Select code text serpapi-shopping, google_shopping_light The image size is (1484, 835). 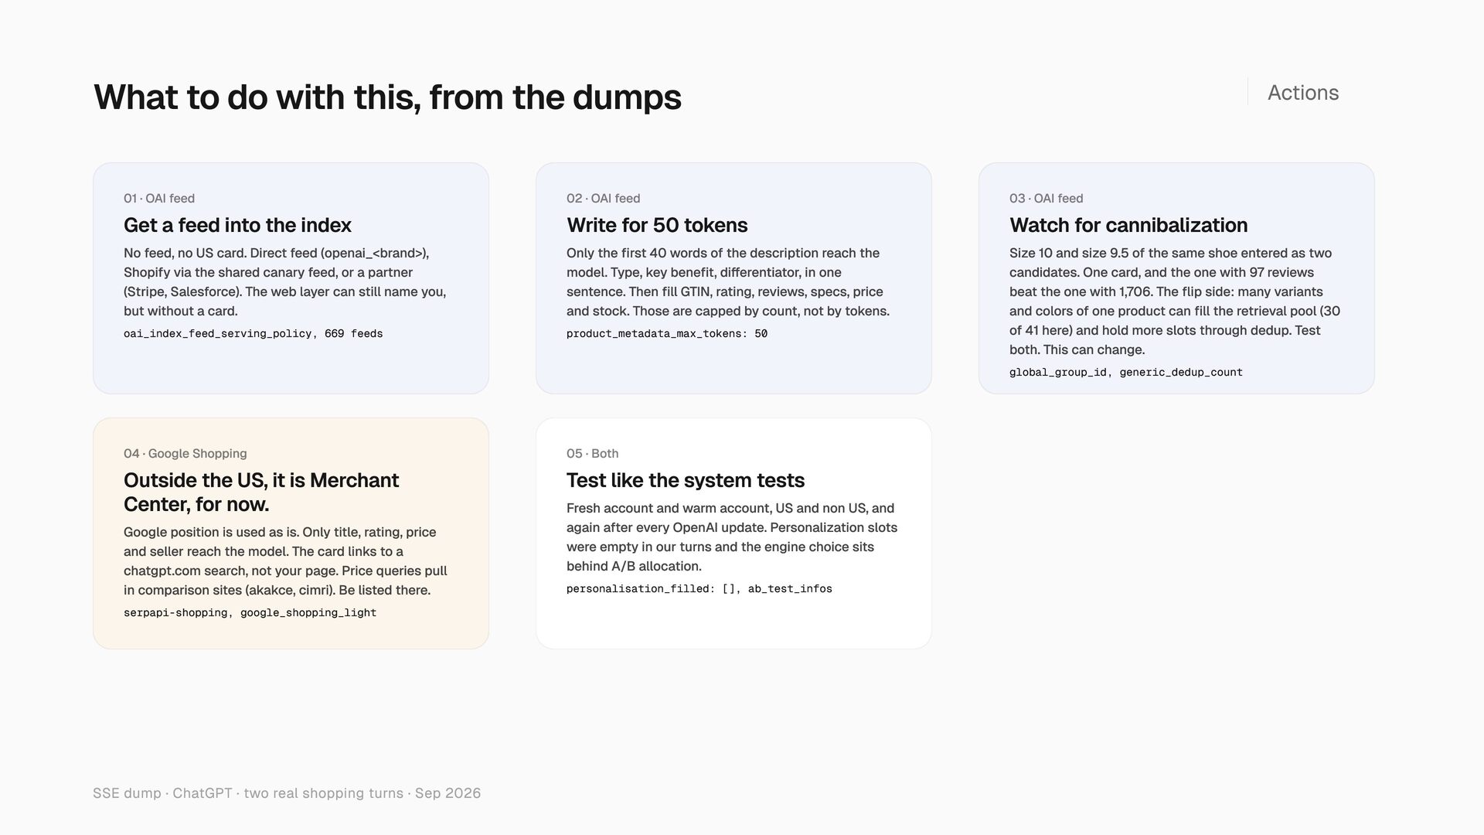[x=250, y=613]
